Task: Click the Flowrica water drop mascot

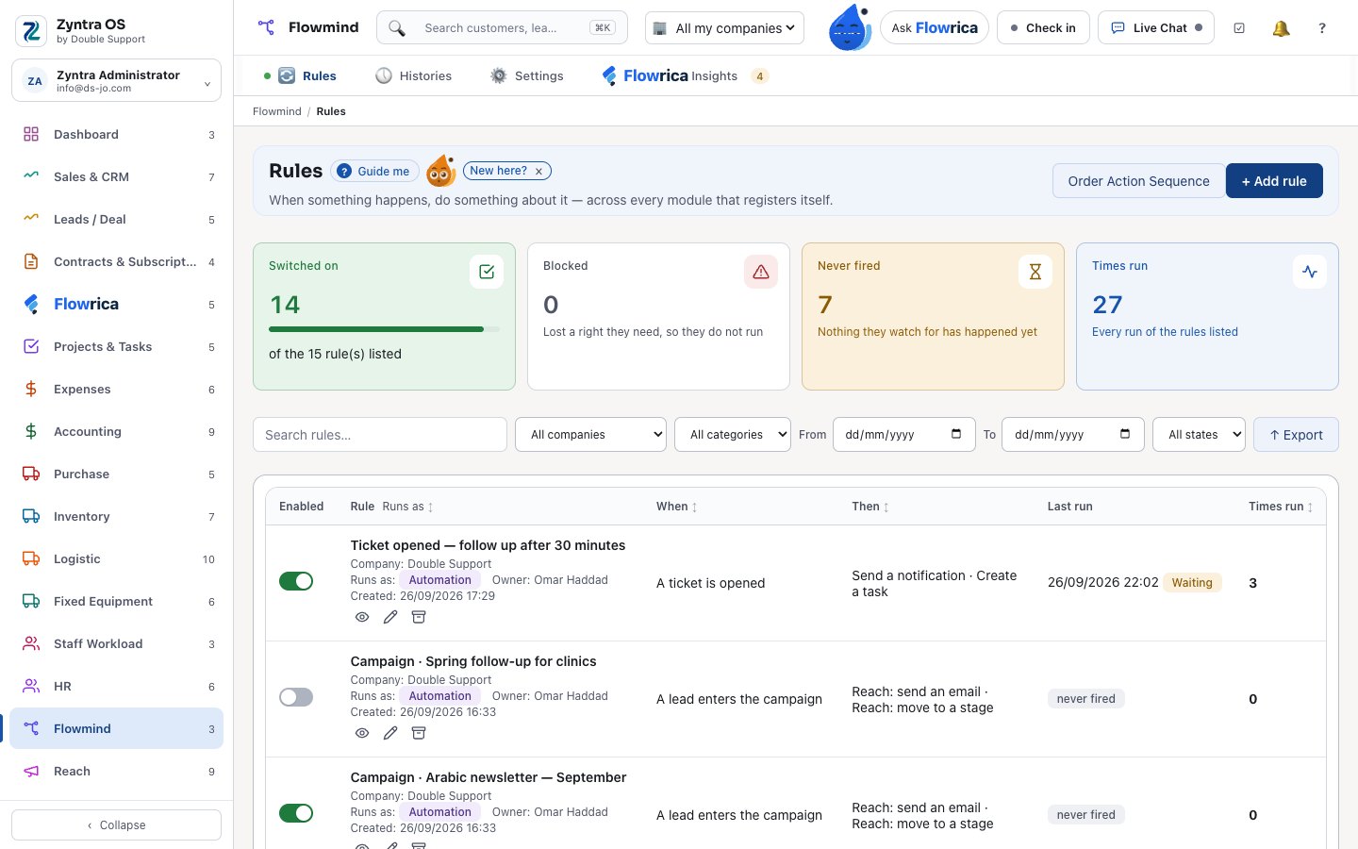Action: point(850,27)
